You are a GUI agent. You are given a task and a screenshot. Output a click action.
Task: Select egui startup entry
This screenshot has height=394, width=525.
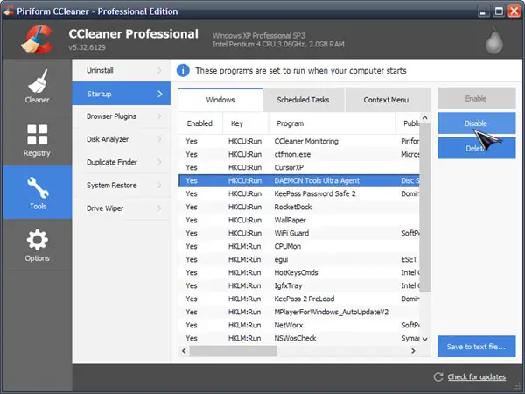[x=299, y=259]
